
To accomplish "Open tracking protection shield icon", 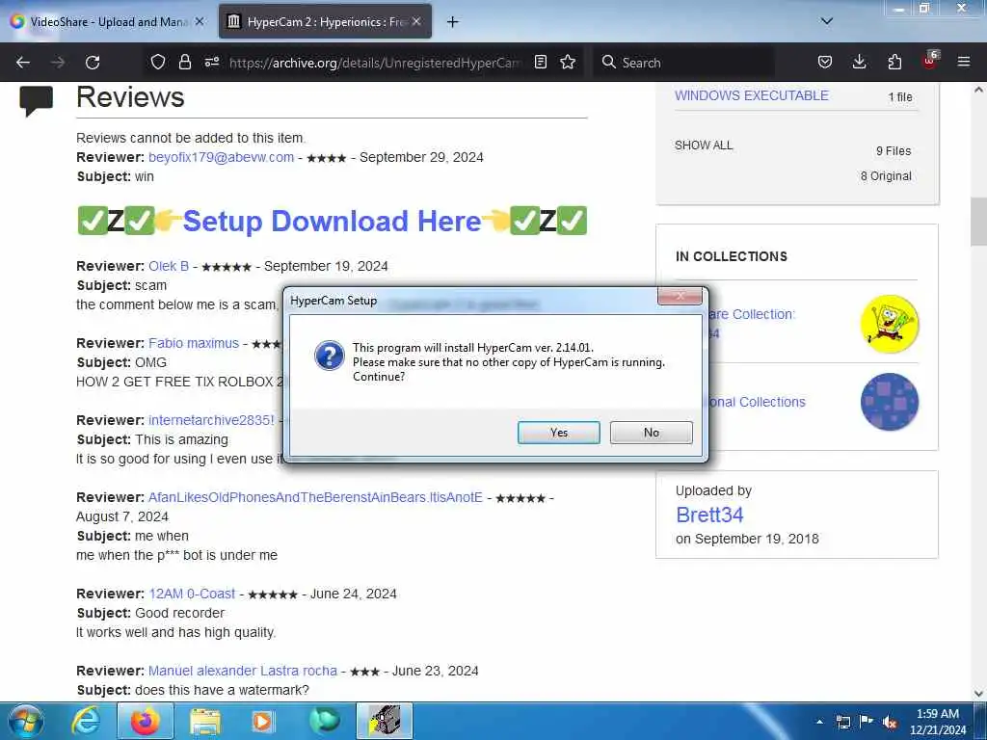I will (158, 62).
